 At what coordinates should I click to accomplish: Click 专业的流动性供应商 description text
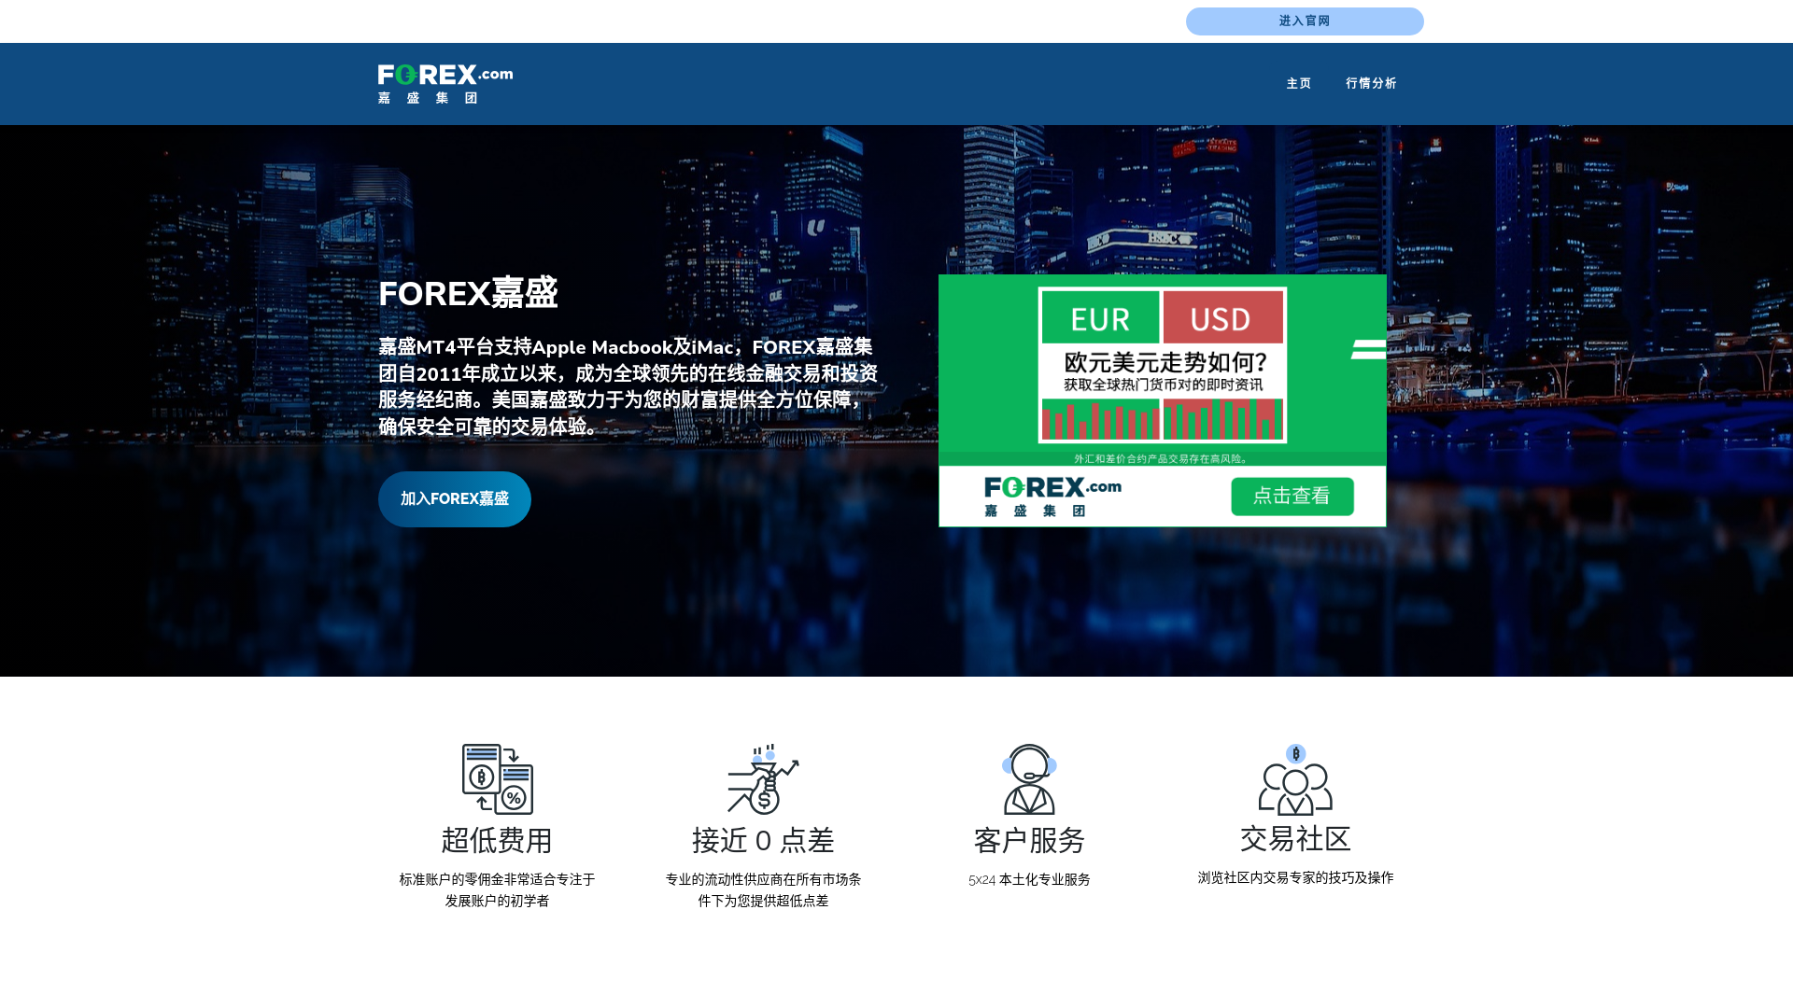pos(763,890)
